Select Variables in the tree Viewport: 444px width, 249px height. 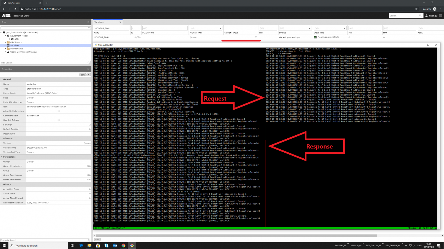tap(15, 46)
